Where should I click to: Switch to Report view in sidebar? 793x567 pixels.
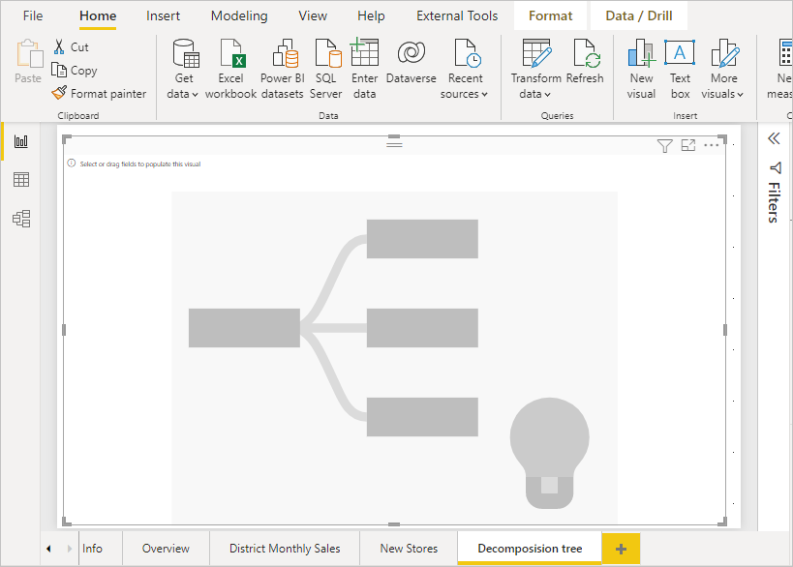tap(21, 141)
